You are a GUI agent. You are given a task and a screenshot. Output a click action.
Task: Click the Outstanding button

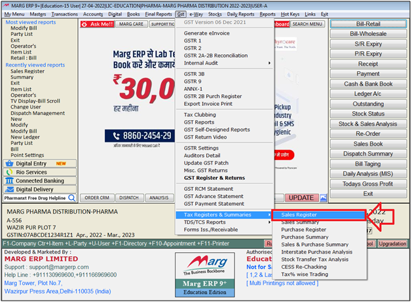coord(368,104)
